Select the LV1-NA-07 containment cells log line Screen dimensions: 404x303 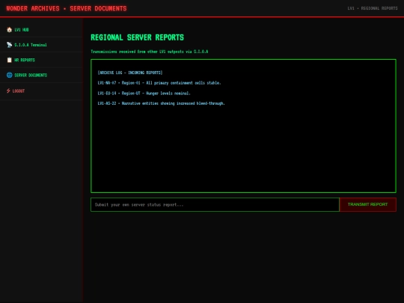click(159, 83)
